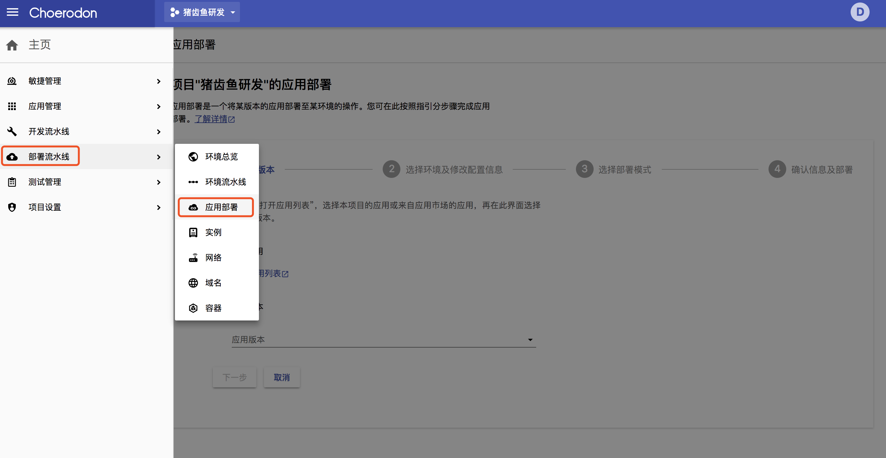The image size is (886, 458).
Task: Expand the 敏捷管理 chevron arrow
Action: click(159, 81)
